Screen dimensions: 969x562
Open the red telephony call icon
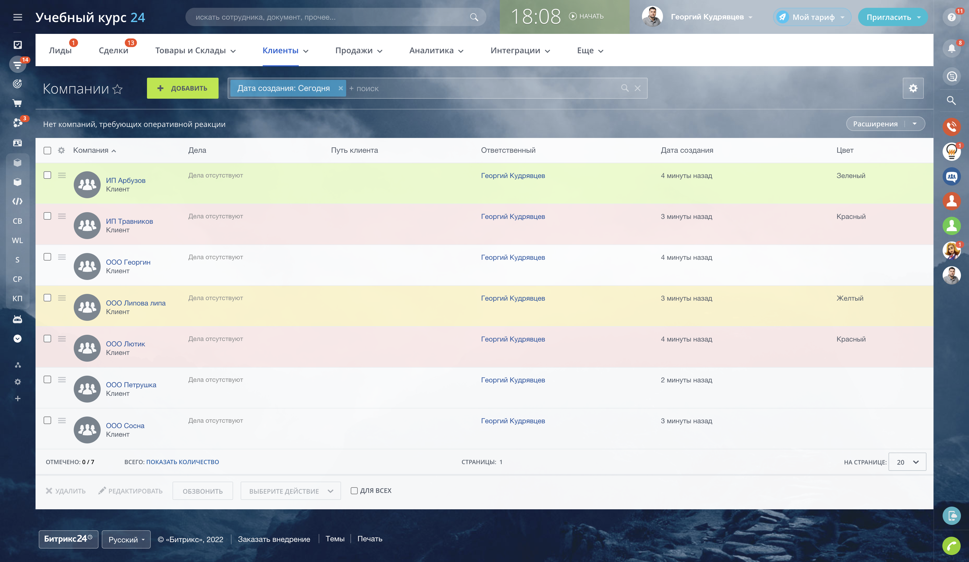(x=951, y=126)
